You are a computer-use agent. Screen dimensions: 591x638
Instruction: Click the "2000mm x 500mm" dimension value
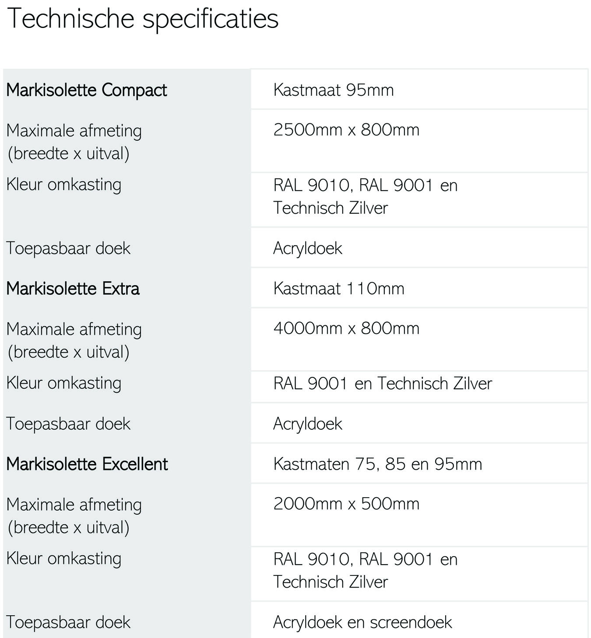tap(346, 504)
